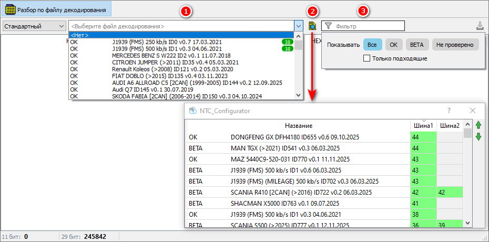
Task: Click the question mark help button
Action: 449,110
